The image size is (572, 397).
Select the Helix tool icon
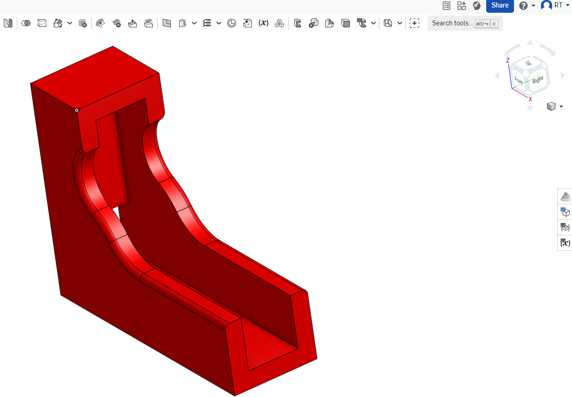click(x=207, y=23)
